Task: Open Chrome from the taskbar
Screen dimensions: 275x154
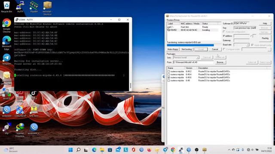Action: point(173,150)
